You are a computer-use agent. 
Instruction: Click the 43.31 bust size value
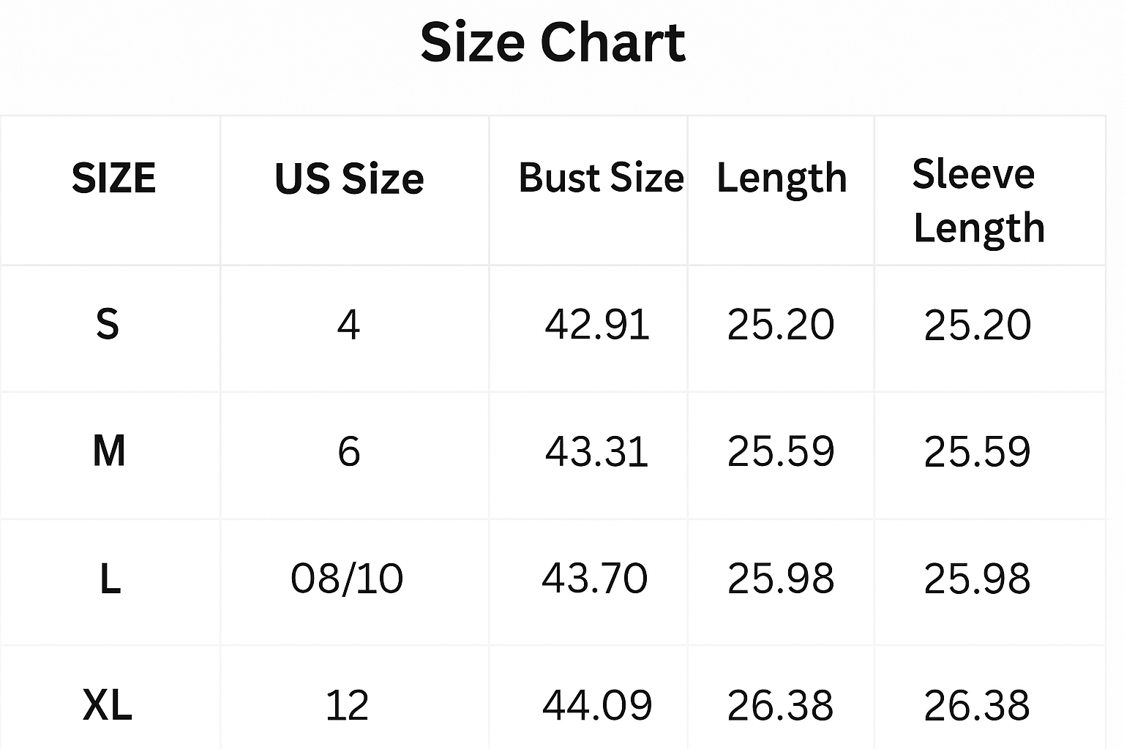pyautogui.click(x=597, y=451)
